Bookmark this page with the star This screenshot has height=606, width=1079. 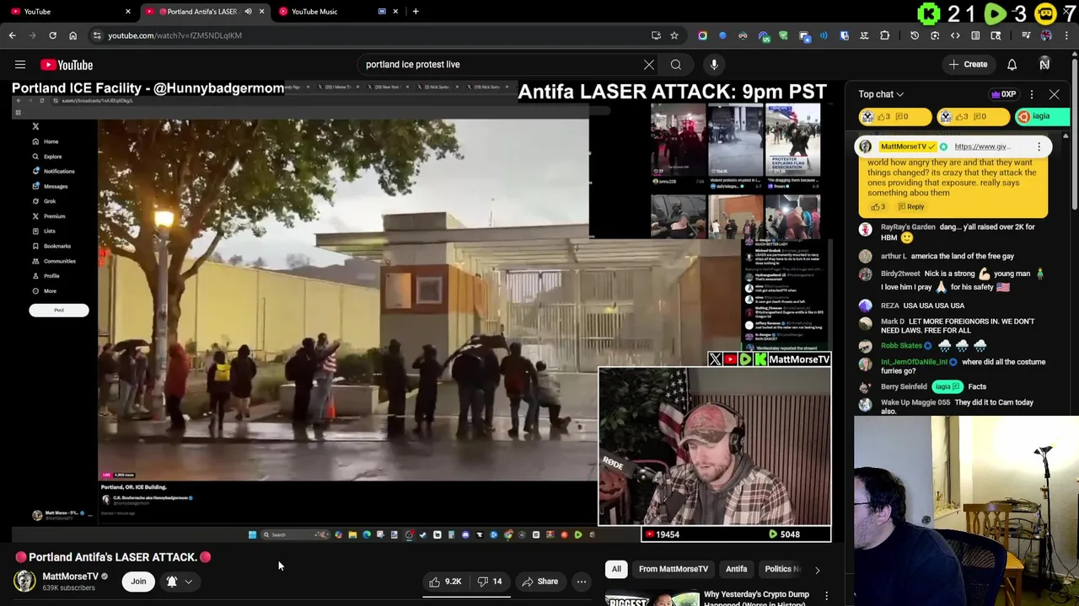(x=674, y=35)
